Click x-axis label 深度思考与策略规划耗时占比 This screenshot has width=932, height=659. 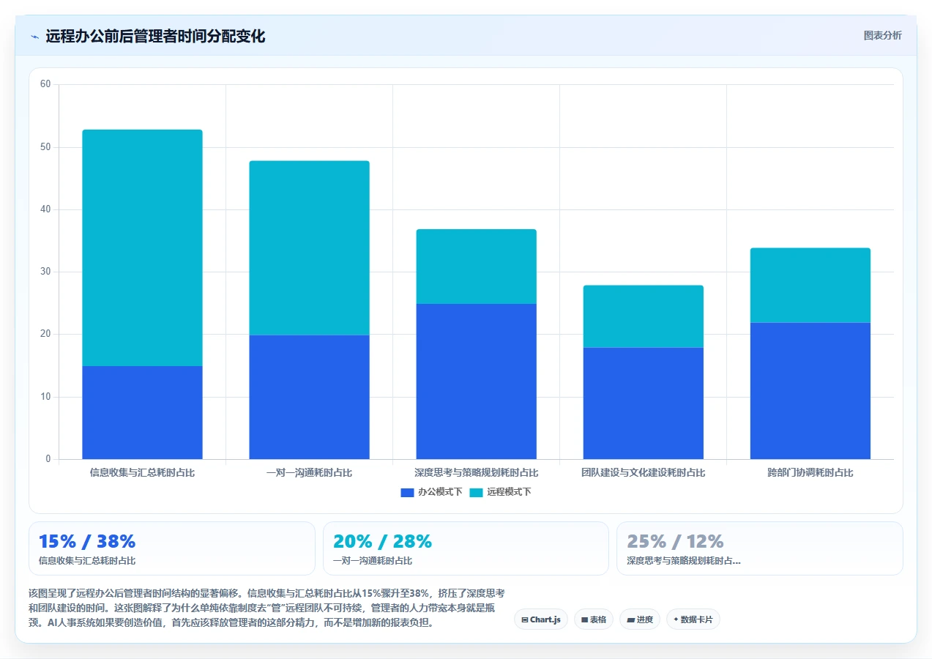tap(476, 473)
